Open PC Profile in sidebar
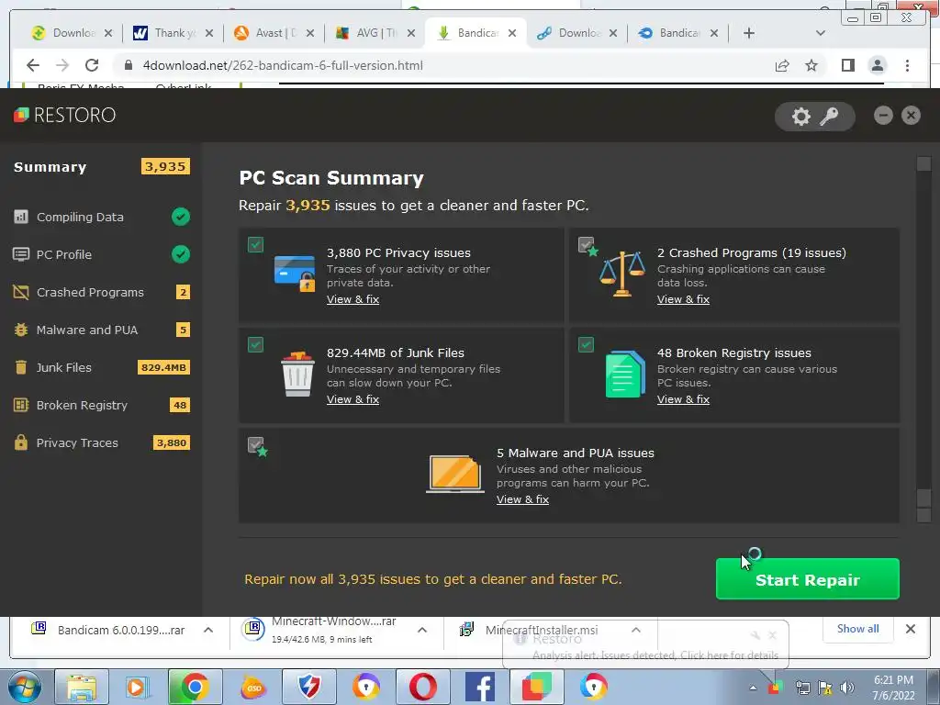This screenshot has width=940, height=705. tap(101, 255)
